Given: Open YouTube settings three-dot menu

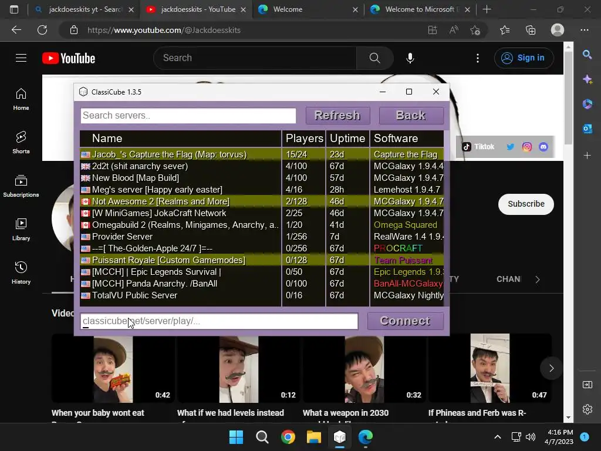Looking at the screenshot, I should pos(478,58).
